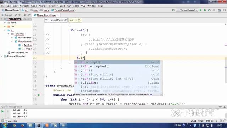Choose interrupt() void completion suggestion
The width and height of the screenshot is (227, 128).
tap(117, 62)
